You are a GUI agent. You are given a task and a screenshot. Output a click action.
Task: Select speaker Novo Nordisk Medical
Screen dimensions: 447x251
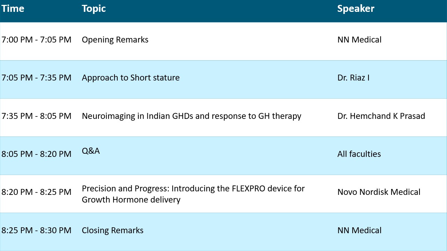pos(379,192)
